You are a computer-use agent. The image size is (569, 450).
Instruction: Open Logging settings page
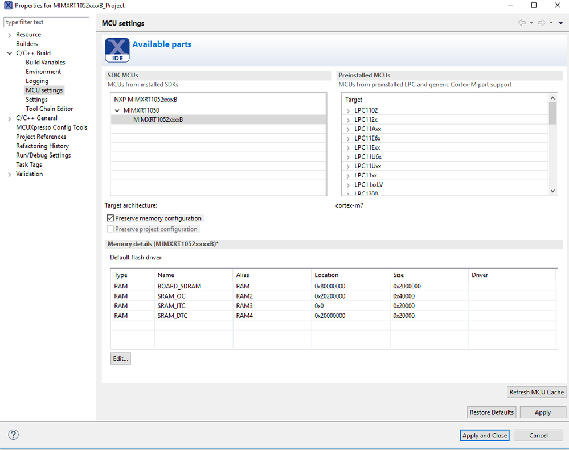(x=37, y=81)
